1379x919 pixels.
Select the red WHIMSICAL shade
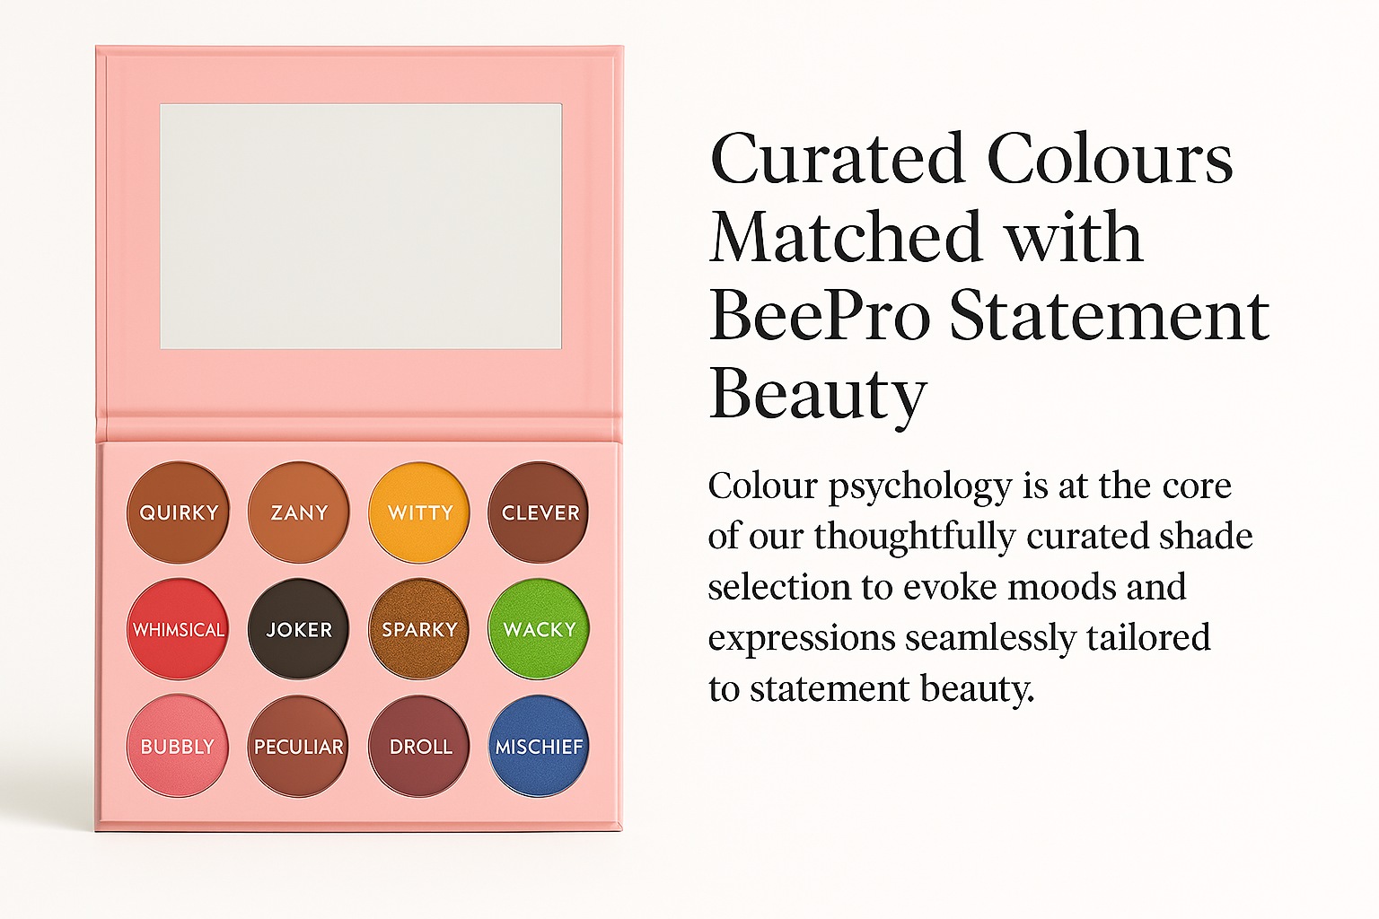point(178,629)
